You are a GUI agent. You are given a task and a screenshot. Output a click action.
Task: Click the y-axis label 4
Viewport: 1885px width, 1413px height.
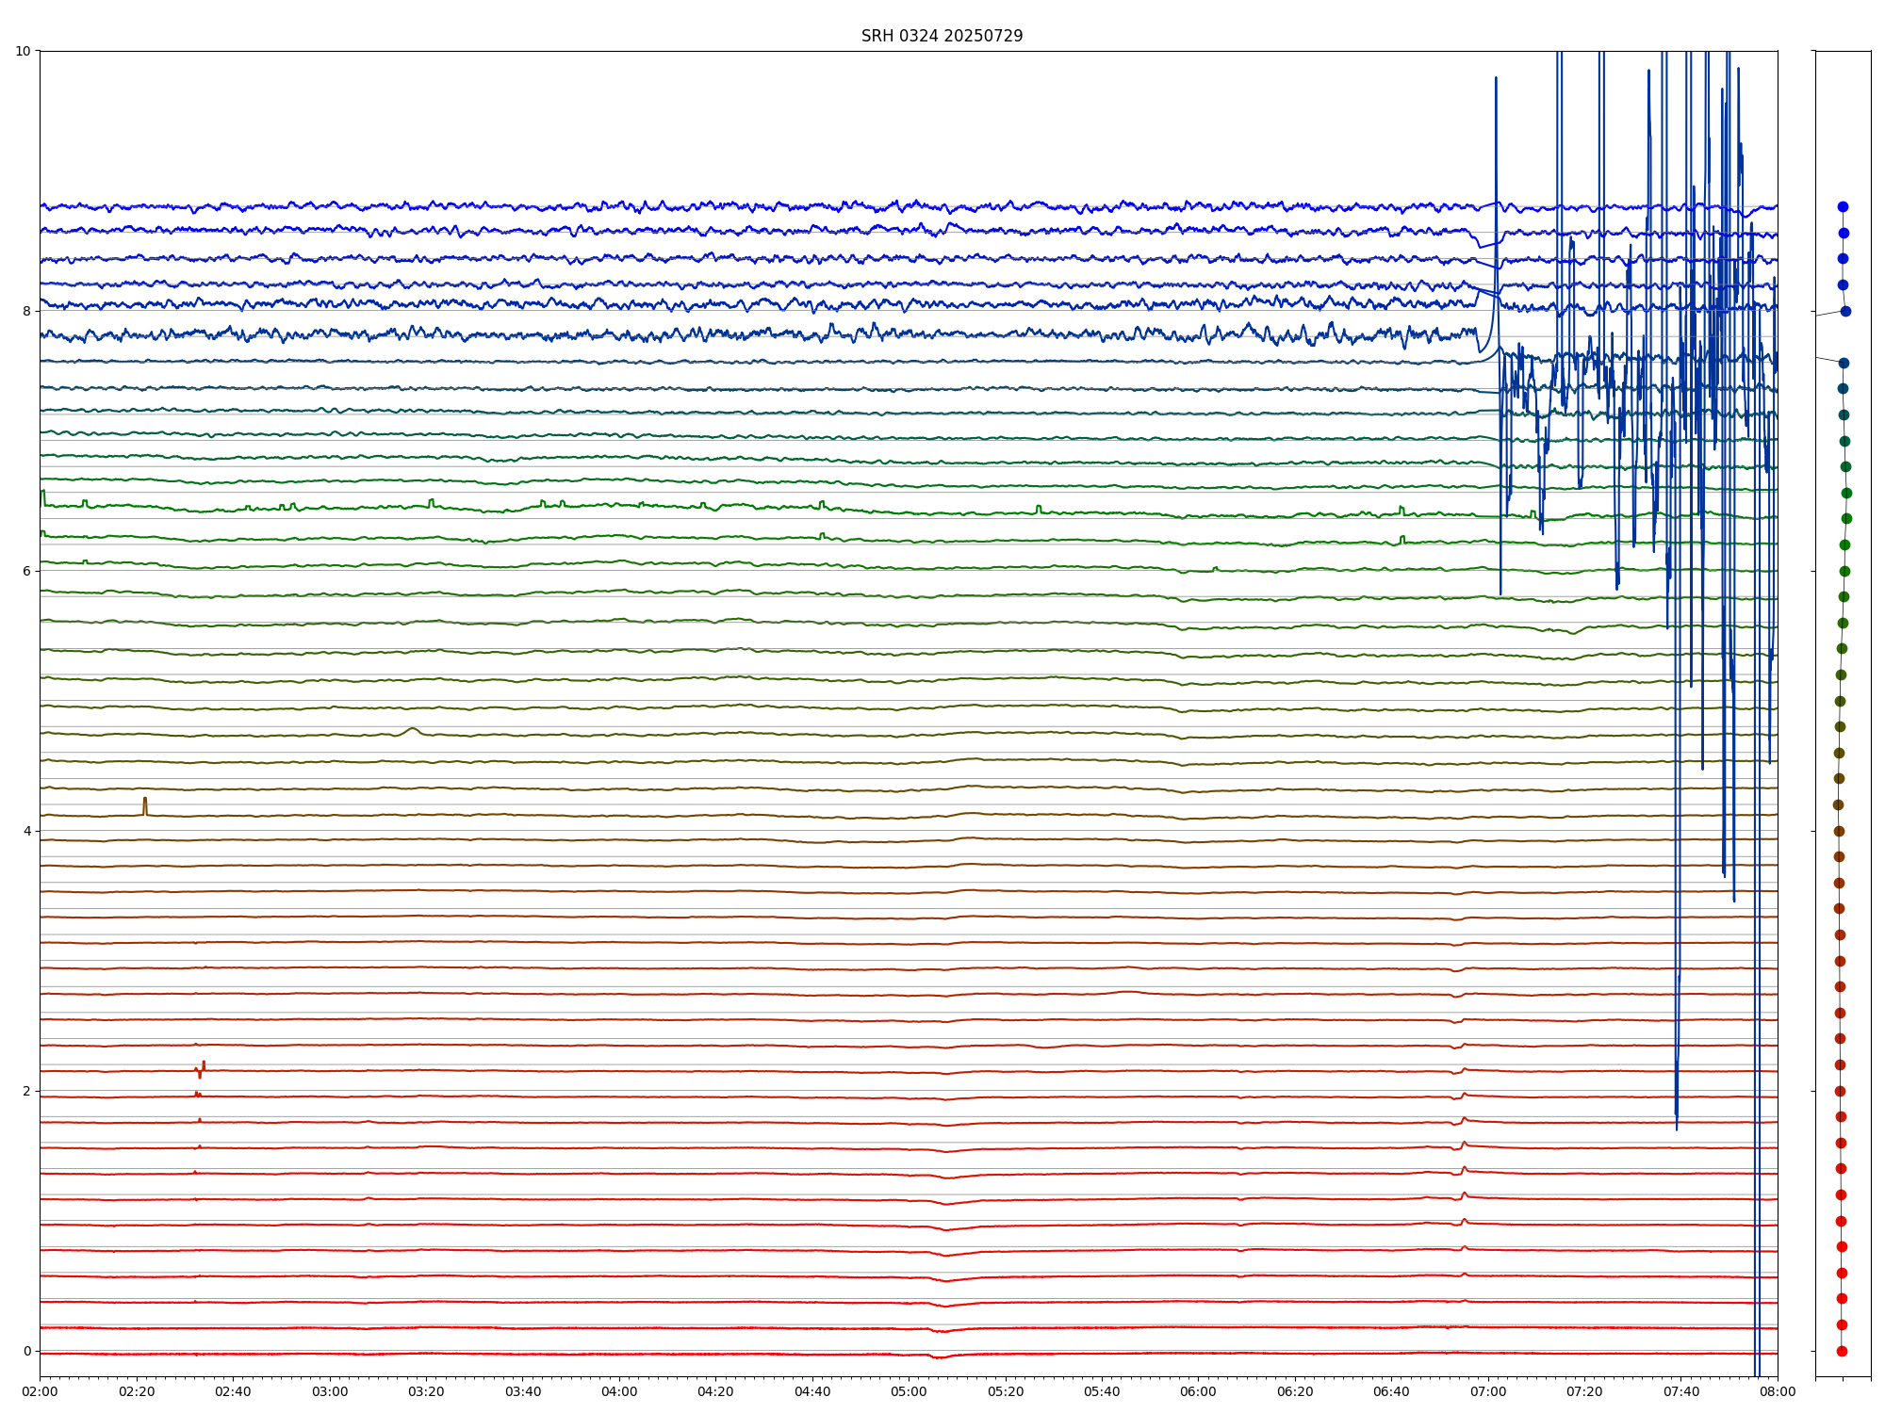coord(26,831)
